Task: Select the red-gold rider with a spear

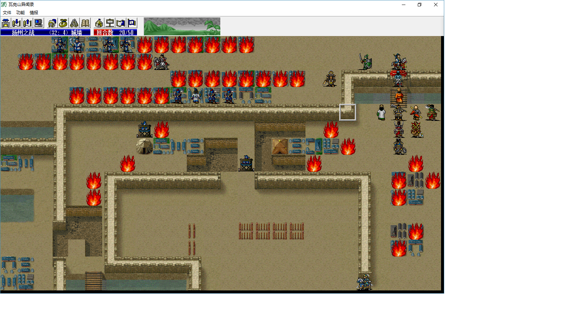Action: click(x=416, y=129)
